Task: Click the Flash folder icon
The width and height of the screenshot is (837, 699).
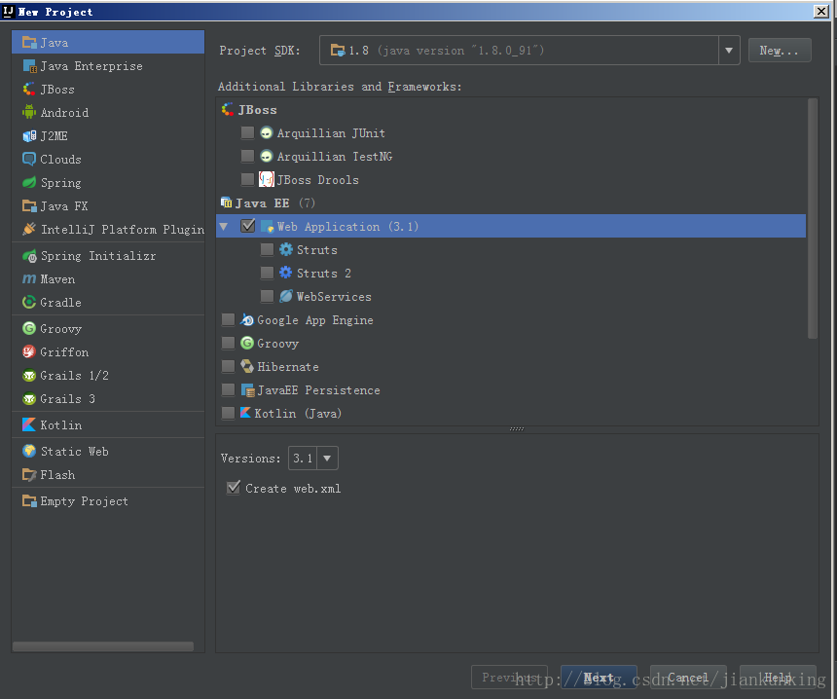Action: click(29, 475)
